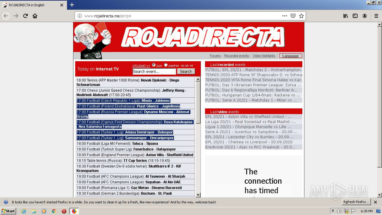Open Gaz Metan - Dinamo Bucuresti
The height and width of the screenshot is (215, 382).
coord(135,188)
